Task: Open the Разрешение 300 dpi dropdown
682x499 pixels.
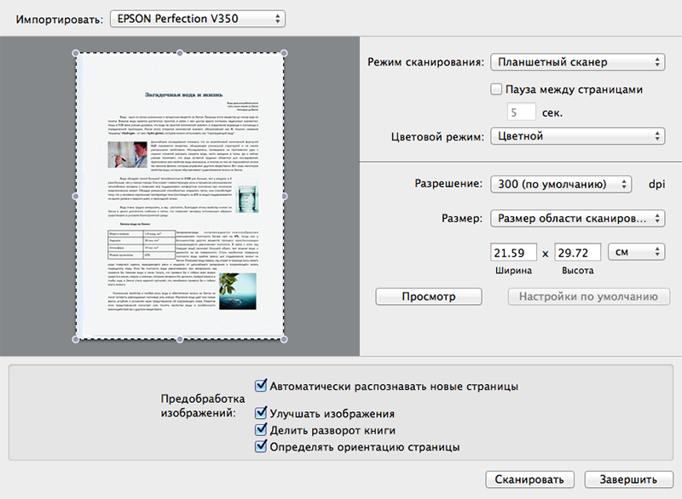Action: [x=561, y=184]
